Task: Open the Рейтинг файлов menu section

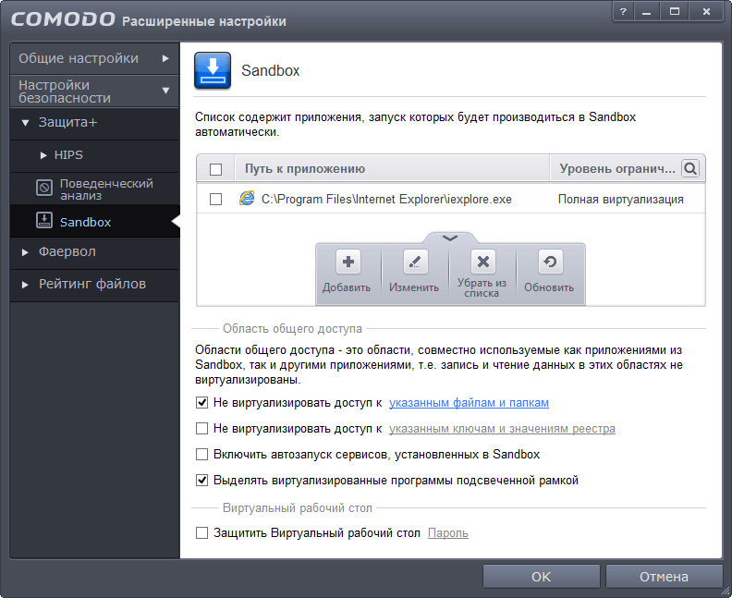Action: point(94,285)
